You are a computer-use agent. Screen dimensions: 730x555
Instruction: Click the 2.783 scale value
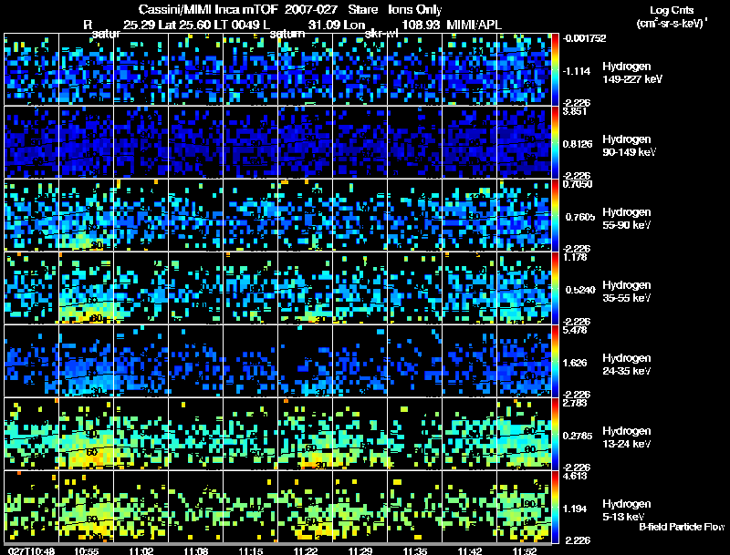[x=575, y=403]
